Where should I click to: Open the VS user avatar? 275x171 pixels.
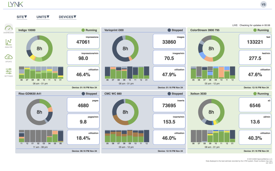[264, 5]
